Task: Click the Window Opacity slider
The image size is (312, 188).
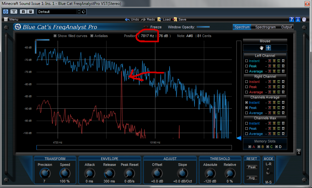Action: click(x=203, y=27)
